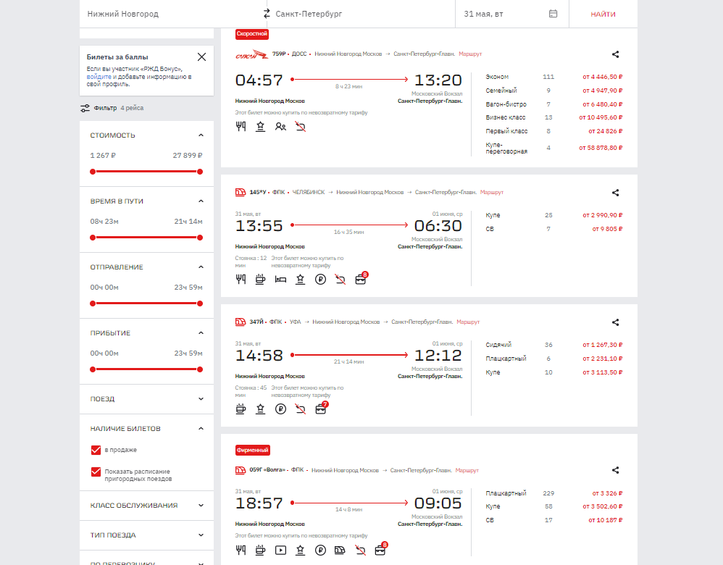
Task: Collapse the СТОИМОСТЬ filter section
Action: pos(201,135)
